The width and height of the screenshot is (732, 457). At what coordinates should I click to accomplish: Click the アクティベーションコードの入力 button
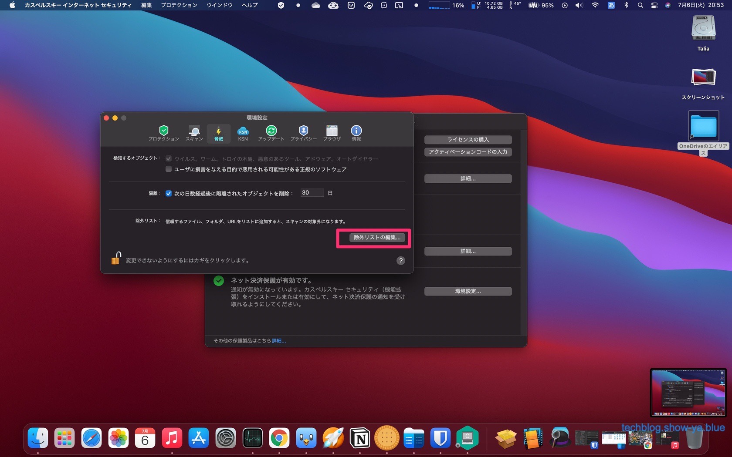pyautogui.click(x=468, y=152)
